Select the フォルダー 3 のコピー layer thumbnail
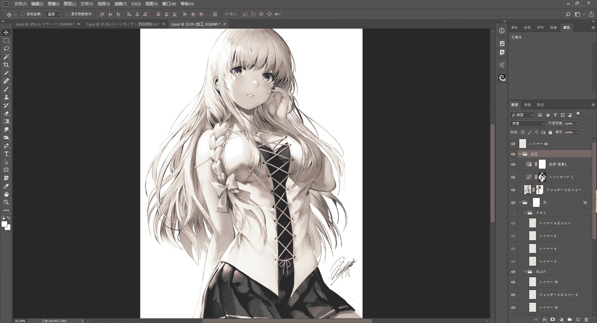Viewport: 597px width, 323px height. click(527, 190)
